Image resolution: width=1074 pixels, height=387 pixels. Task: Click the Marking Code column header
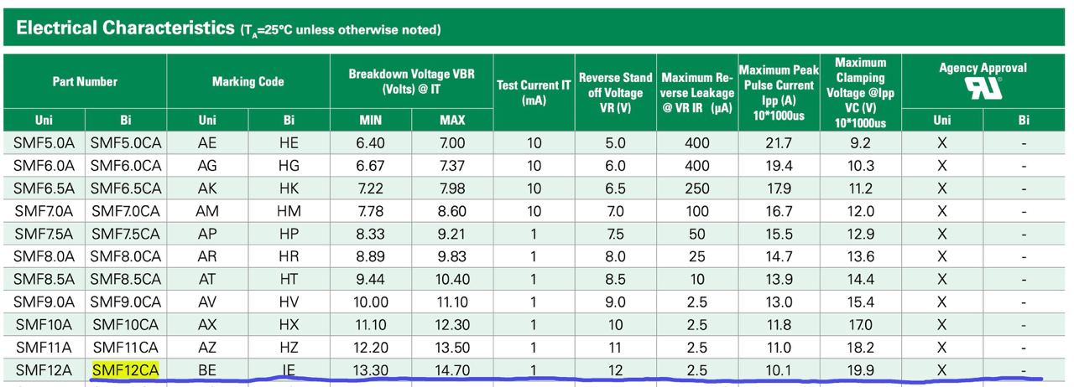[248, 82]
